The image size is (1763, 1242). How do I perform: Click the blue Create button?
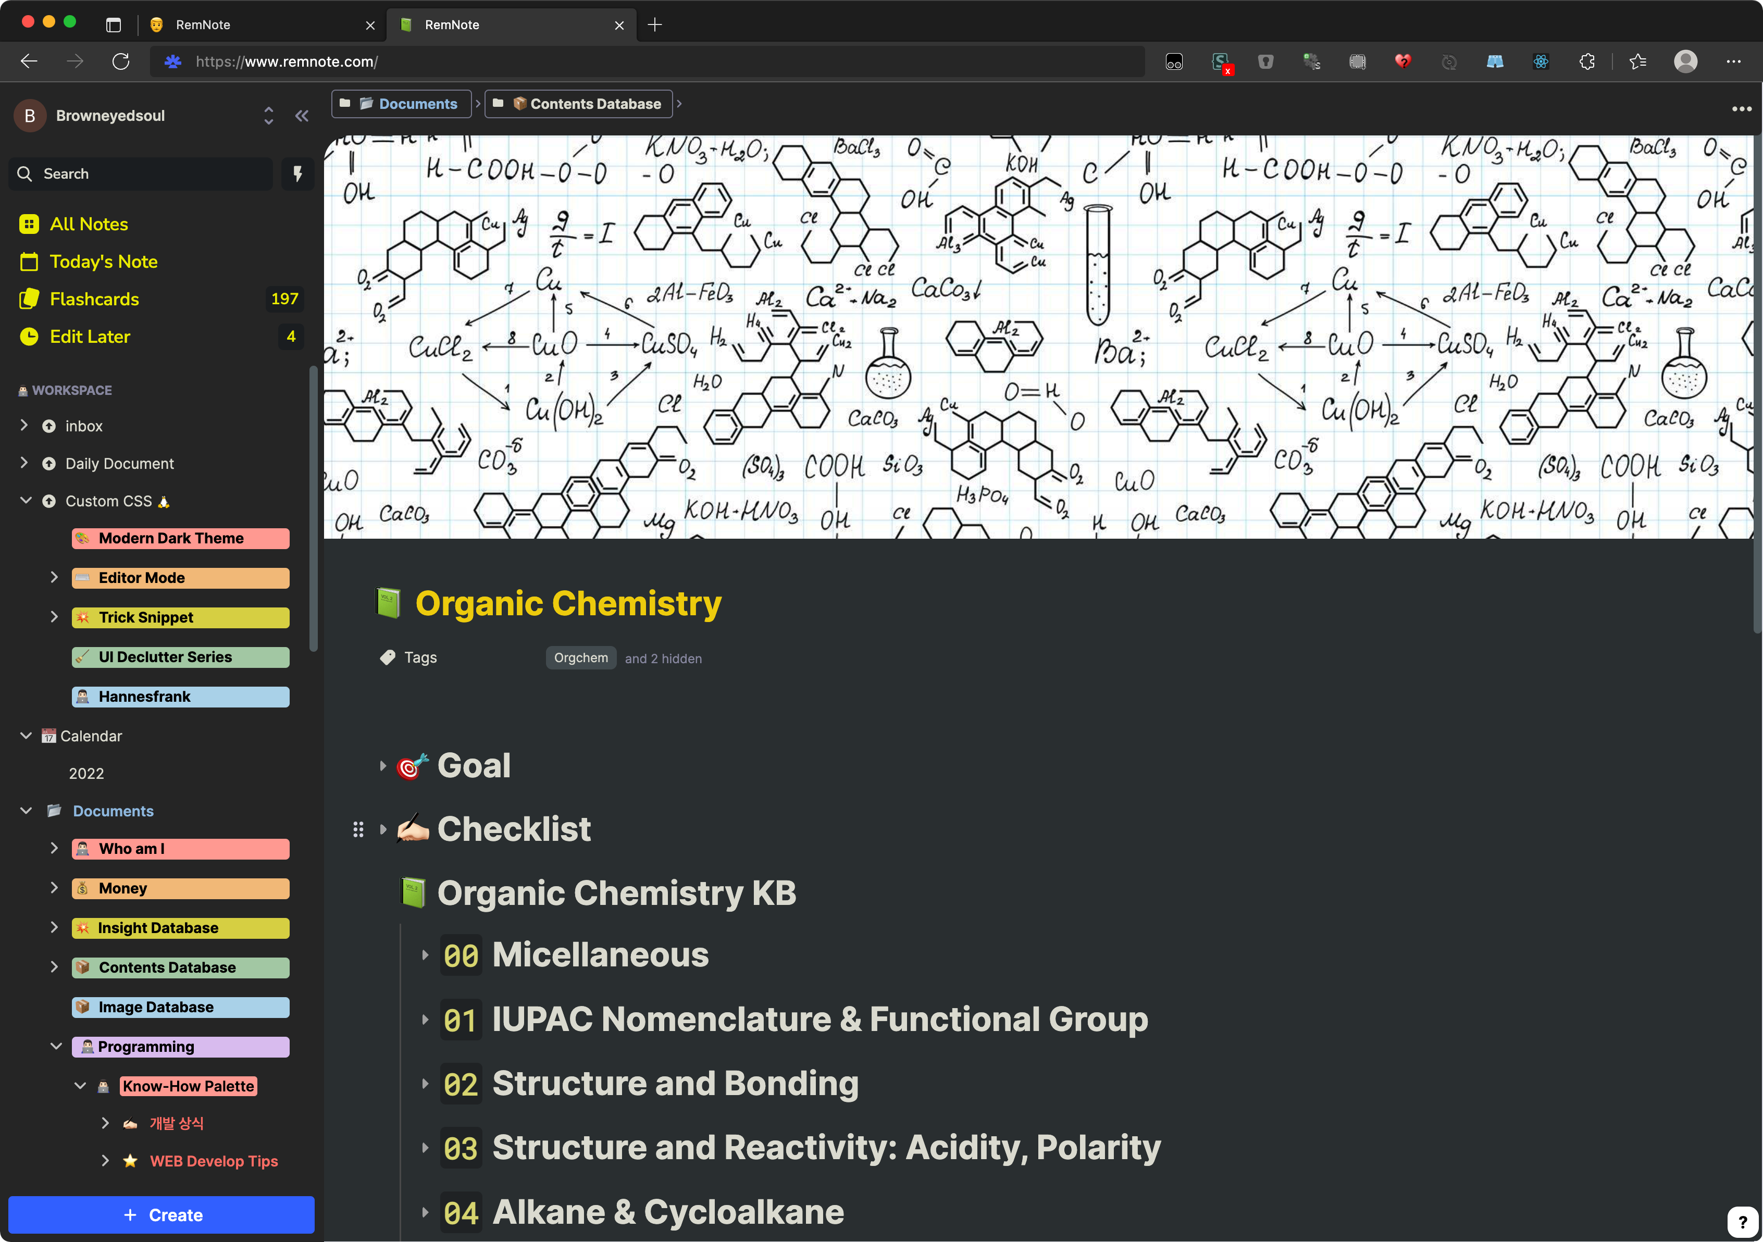[162, 1215]
